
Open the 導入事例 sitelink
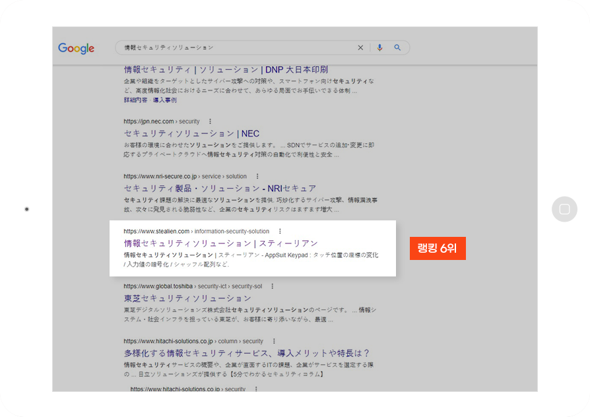[165, 100]
